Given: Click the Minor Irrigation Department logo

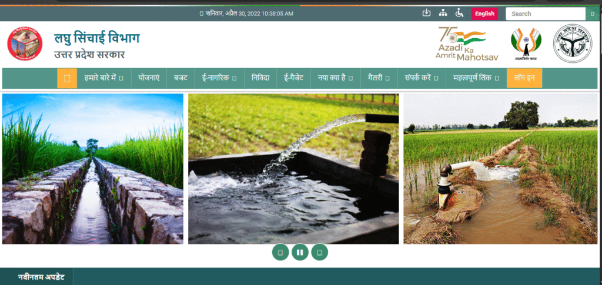Looking at the screenshot, I should click(25, 44).
